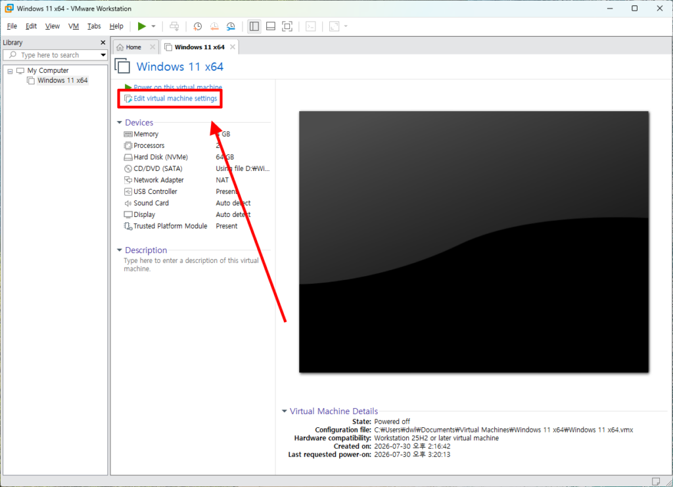Image resolution: width=673 pixels, height=487 pixels.
Task: Click the Processors device label
Action: tap(149, 146)
